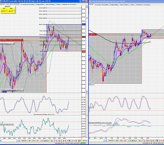The image size is (164, 145).
Task: Click the blue zoom-fit icon in left toolbar
Action: pos(69,141)
